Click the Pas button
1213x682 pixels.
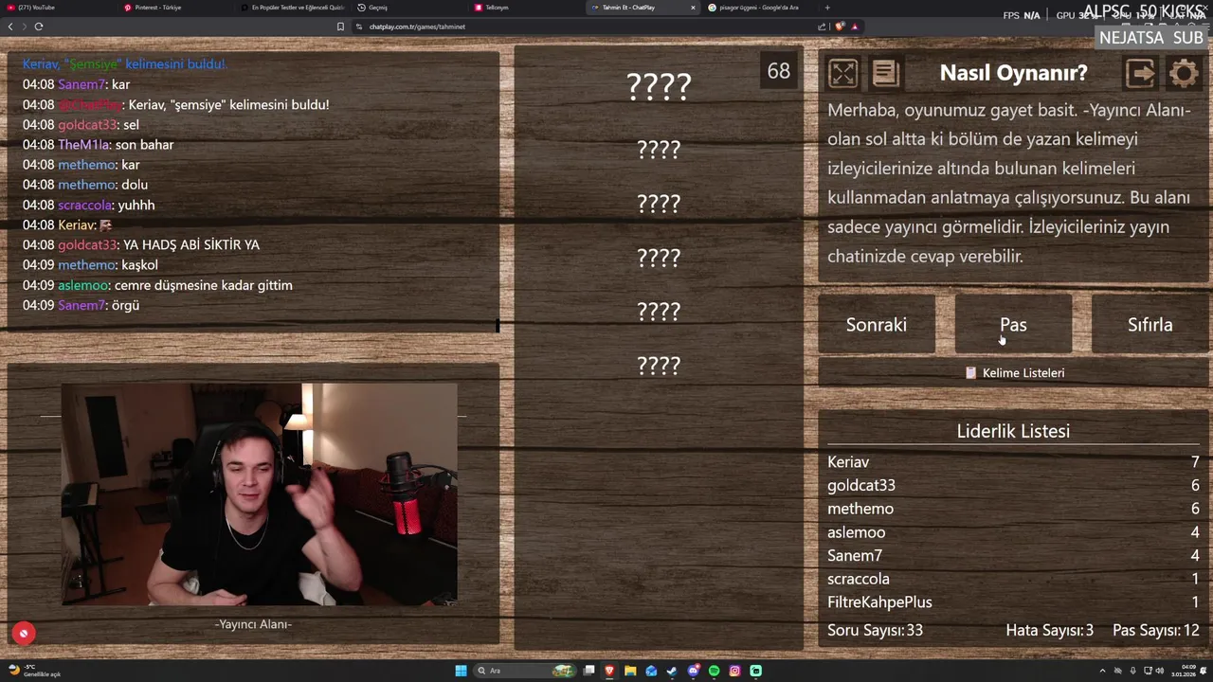tap(1013, 325)
